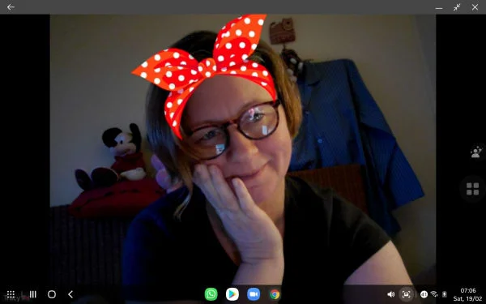Open the volume control speaker icon
The image size is (486, 304).
391,294
